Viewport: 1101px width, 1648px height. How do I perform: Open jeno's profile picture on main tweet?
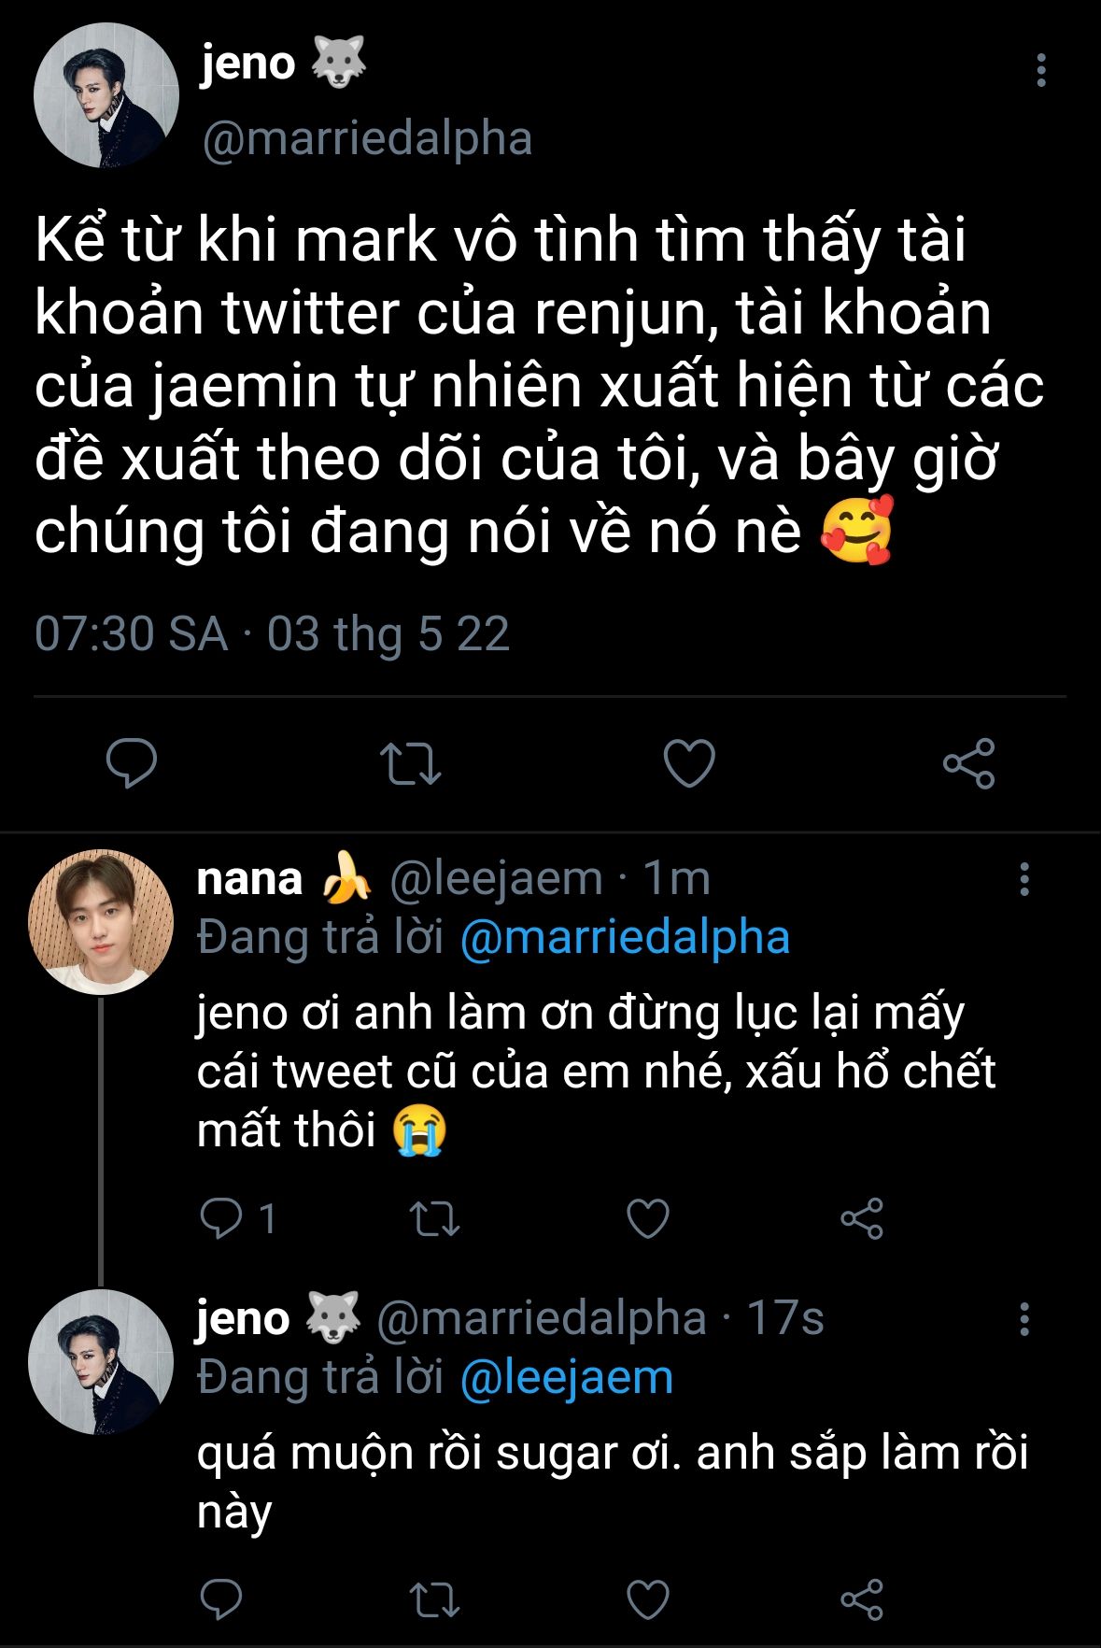pos(106,95)
